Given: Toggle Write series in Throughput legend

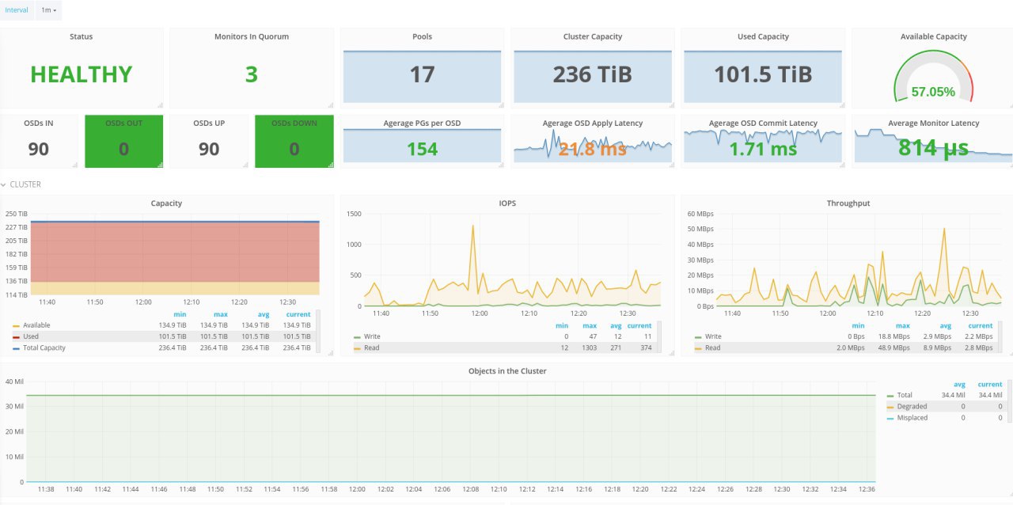Looking at the screenshot, I should (713, 336).
